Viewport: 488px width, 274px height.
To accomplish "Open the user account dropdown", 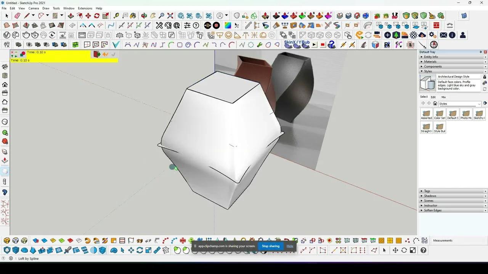I will [226, 16].
